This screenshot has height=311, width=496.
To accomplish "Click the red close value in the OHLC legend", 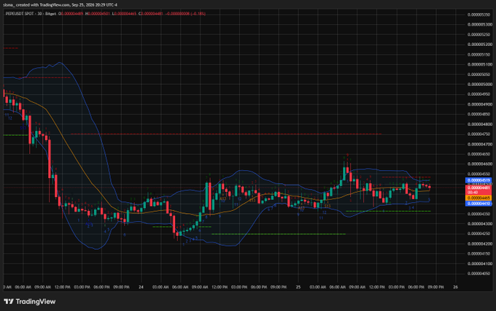I will (x=151, y=14).
